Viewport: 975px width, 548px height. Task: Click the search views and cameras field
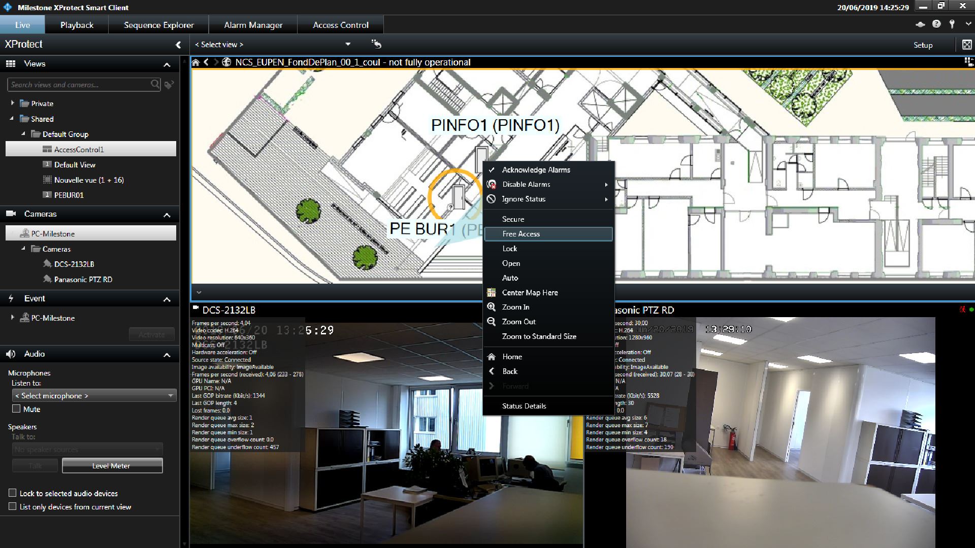pyautogui.click(x=79, y=85)
